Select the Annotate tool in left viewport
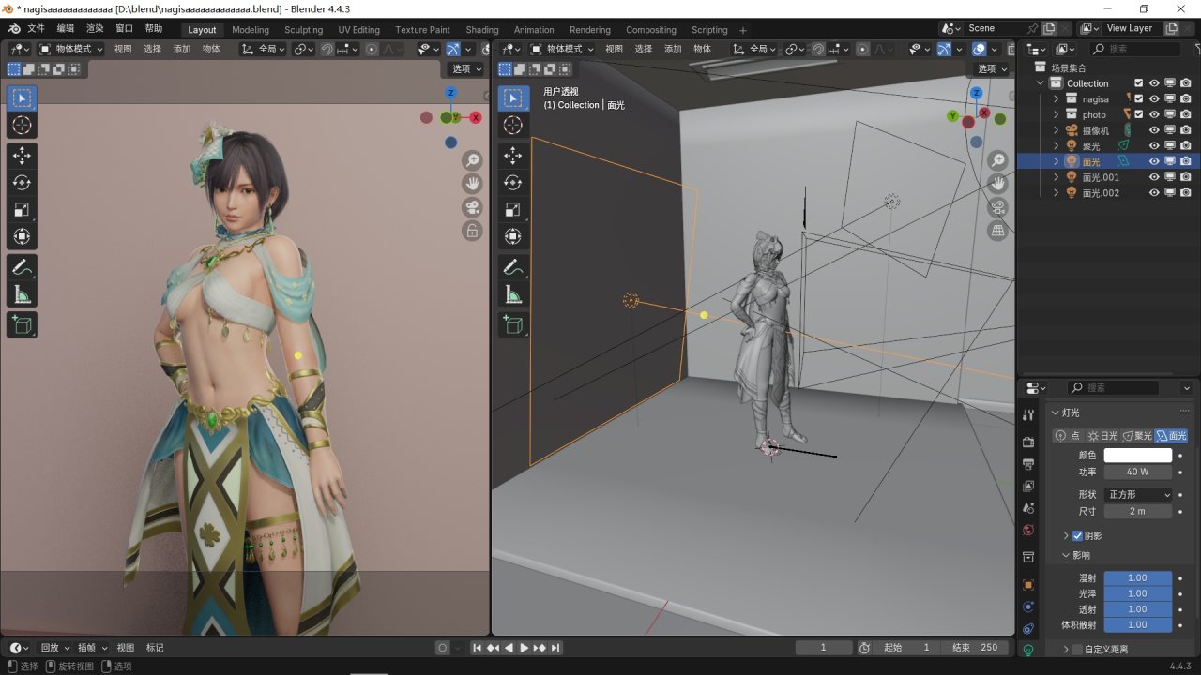Viewport: 1201px width, 675px height. point(22,267)
